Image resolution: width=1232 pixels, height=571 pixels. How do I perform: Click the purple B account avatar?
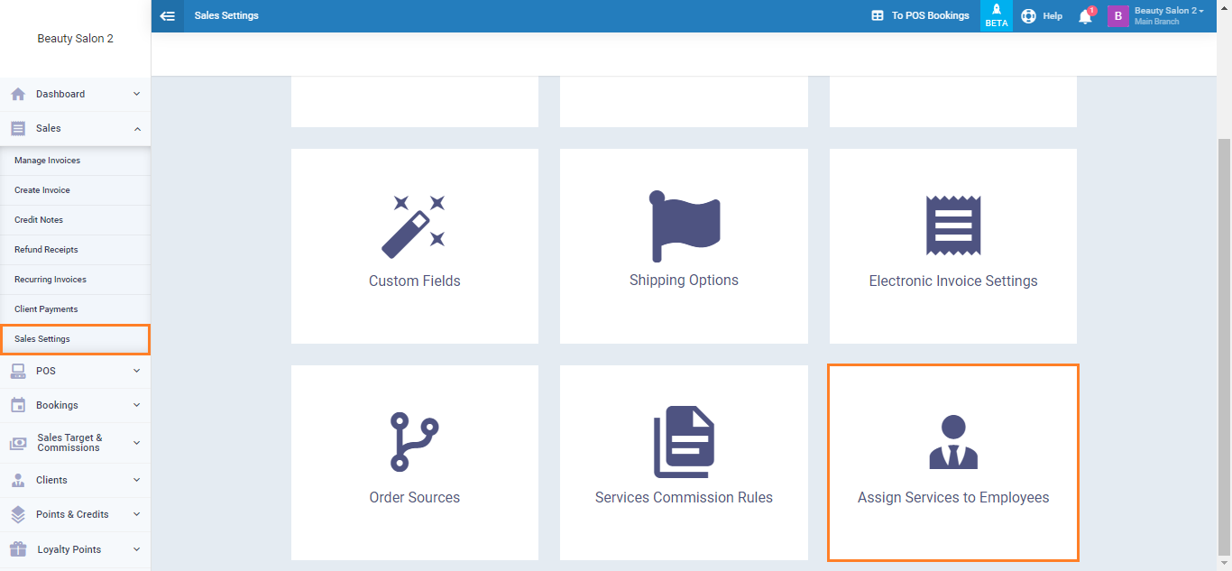click(x=1118, y=15)
